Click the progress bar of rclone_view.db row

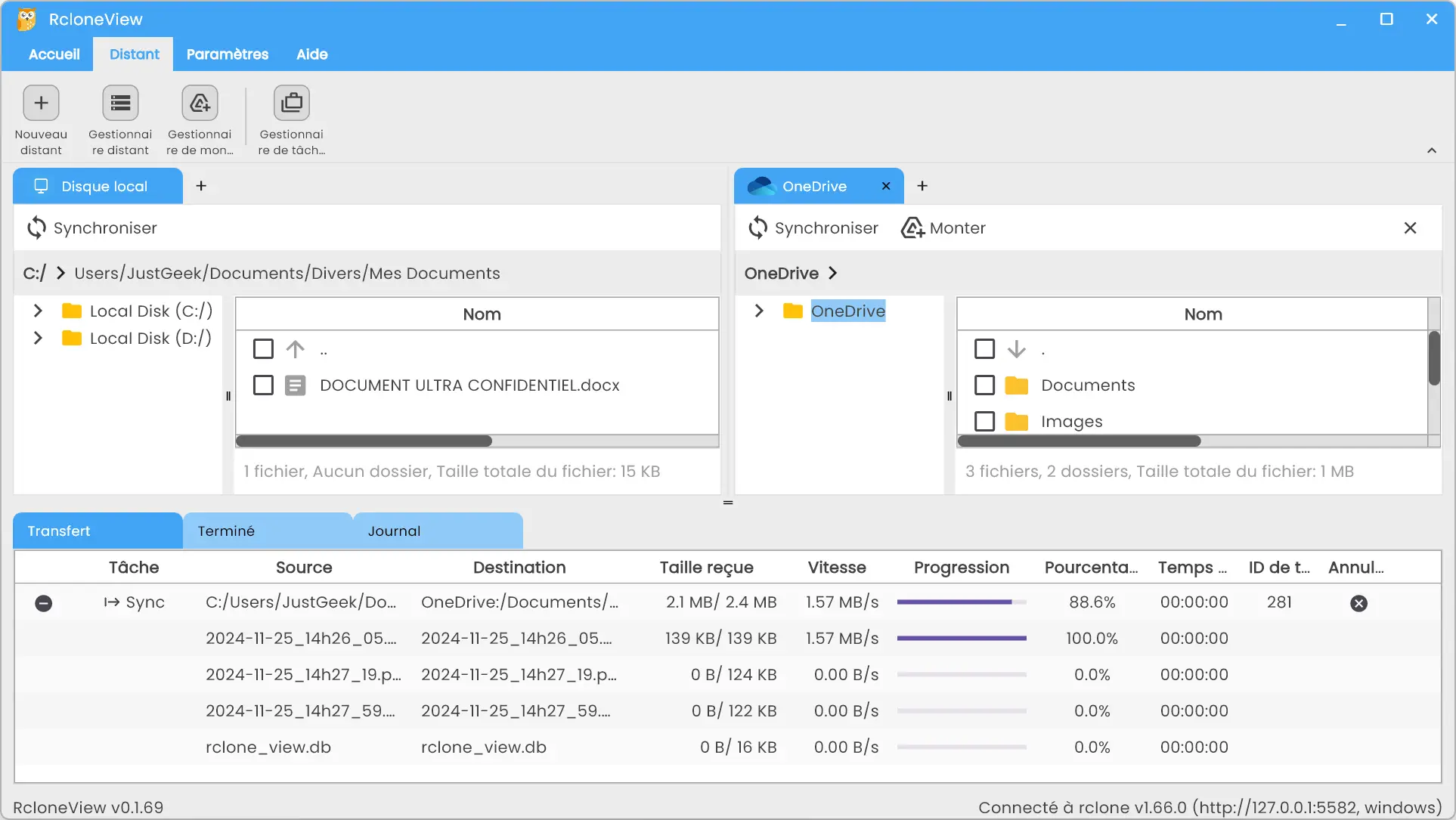[x=962, y=747]
